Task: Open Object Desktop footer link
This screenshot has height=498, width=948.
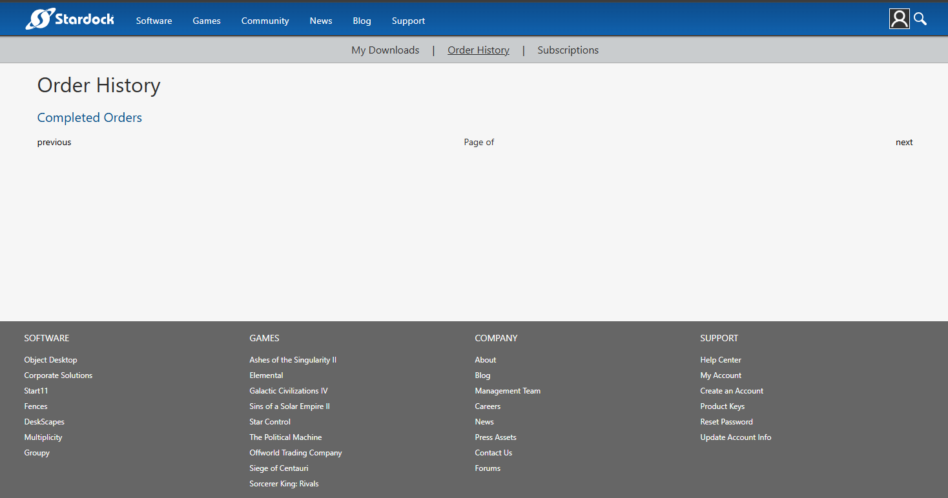Action: tap(50, 360)
